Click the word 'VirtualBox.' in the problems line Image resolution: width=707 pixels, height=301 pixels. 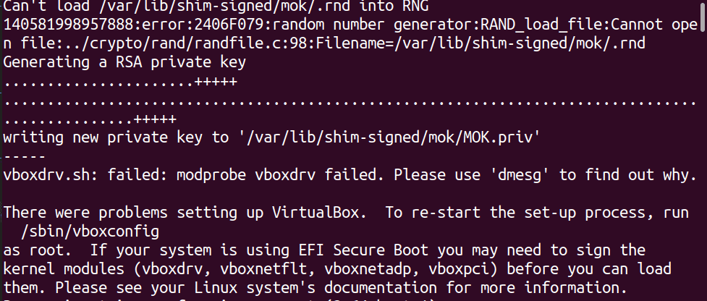[323, 213]
